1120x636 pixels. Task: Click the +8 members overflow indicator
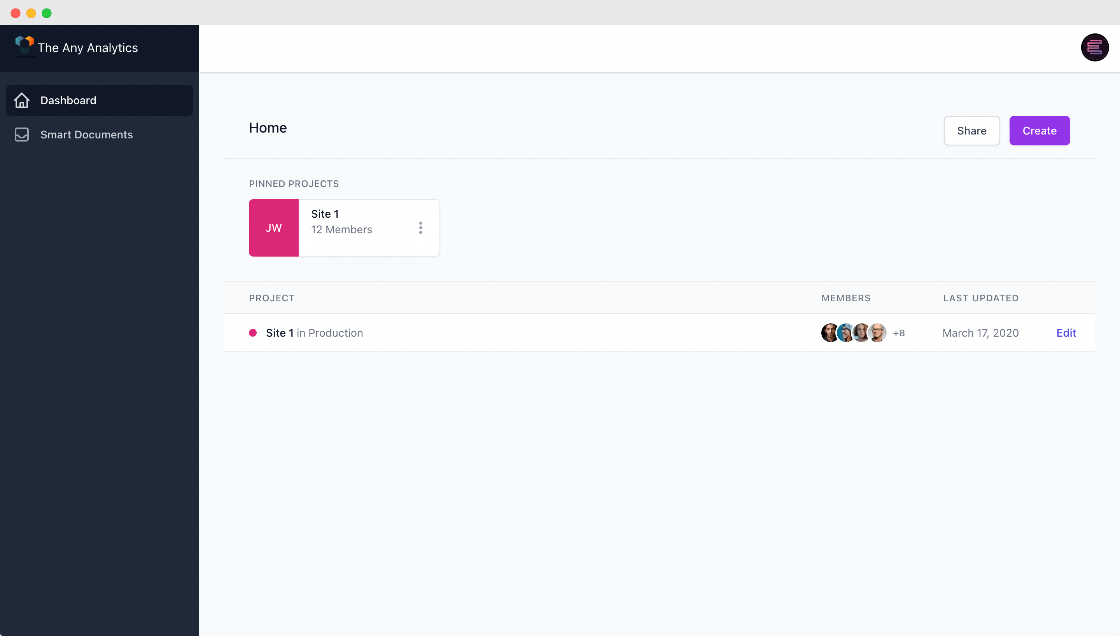(x=900, y=332)
